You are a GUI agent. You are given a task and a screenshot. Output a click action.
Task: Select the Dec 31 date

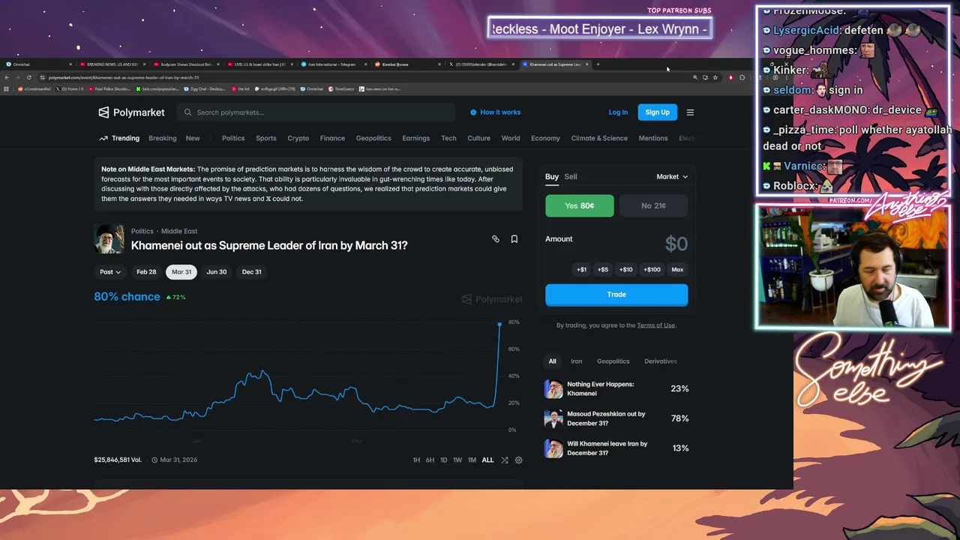tap(252, 271)
